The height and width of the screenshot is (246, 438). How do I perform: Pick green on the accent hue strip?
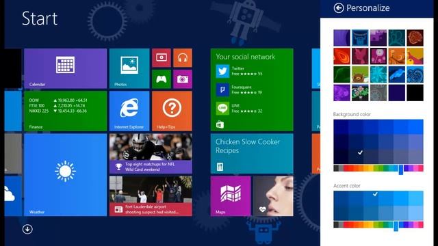(x=382, y=225)
